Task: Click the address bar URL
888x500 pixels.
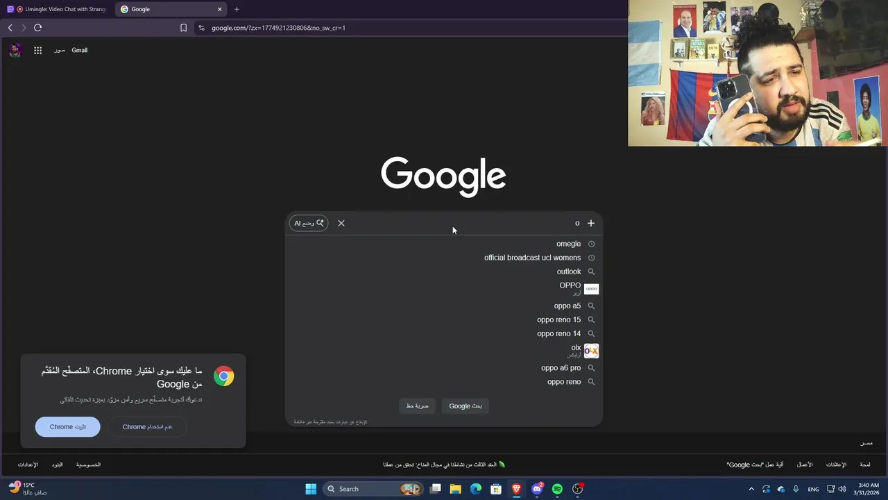Action: click(278, 28)
